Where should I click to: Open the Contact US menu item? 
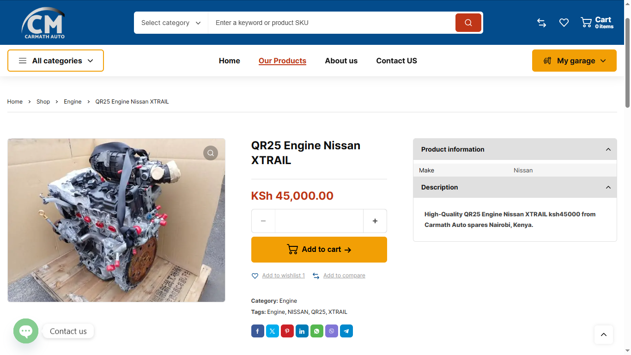pos(396,61)
